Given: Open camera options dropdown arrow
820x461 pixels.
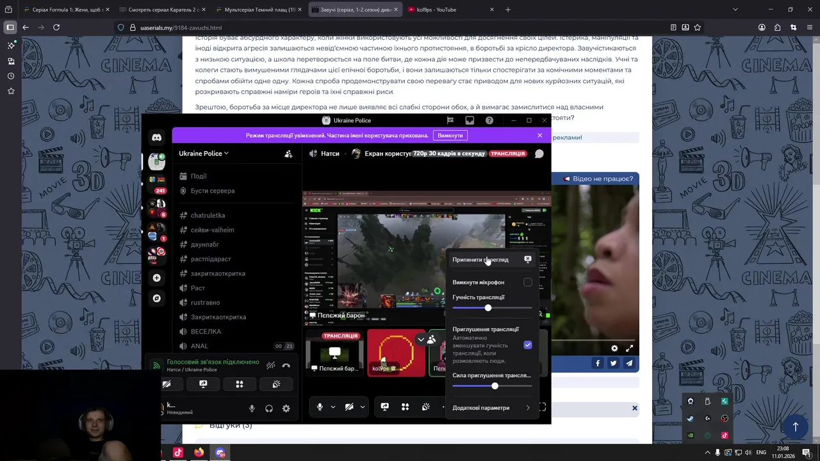Looking at the screenshot, I should point(363,407).
